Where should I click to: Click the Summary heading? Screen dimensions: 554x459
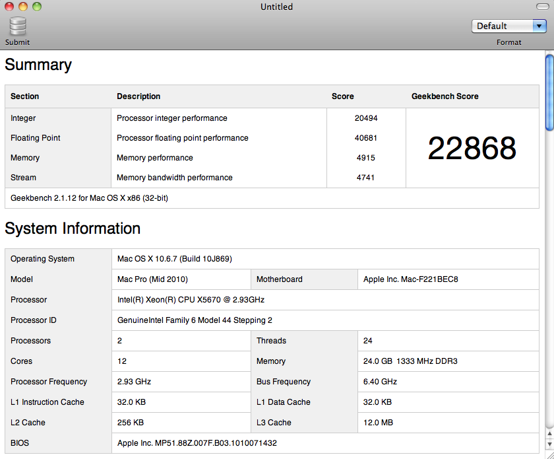tap(38, 65)
